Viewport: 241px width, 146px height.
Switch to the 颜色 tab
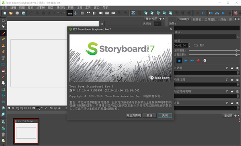(x=223, y=19)
